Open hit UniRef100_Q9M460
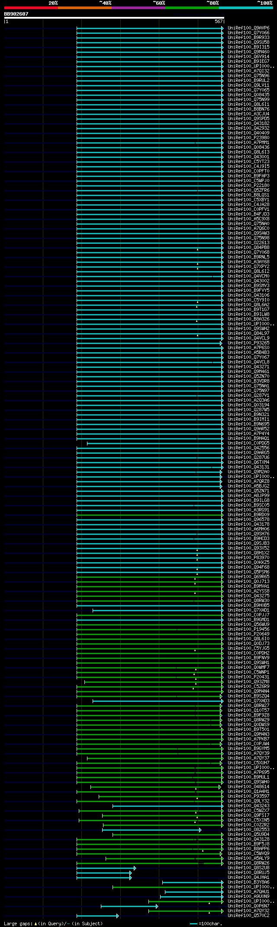The image size is (277, 927). click(x=248, y=52)
